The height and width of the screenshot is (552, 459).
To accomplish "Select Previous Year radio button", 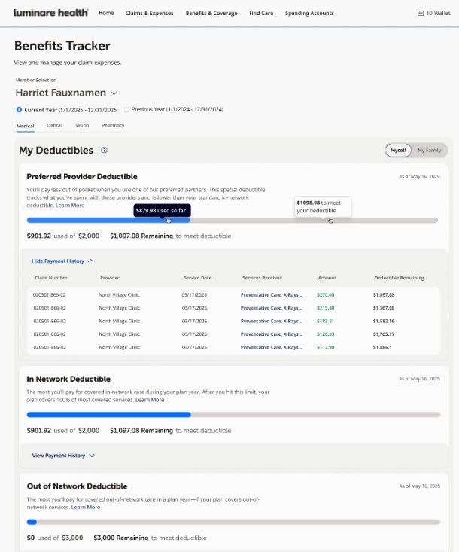I will pos(126,110).
